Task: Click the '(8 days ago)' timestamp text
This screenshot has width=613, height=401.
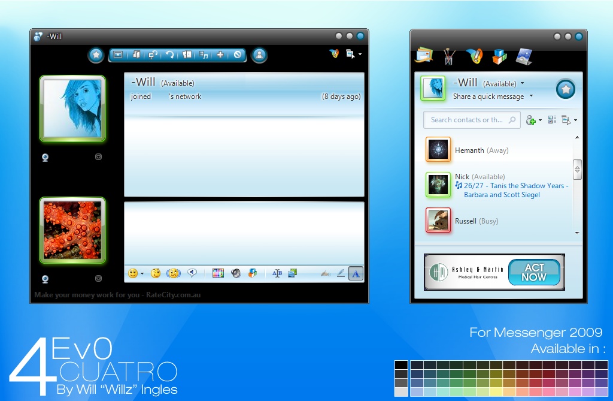Action: click(341, 97)
